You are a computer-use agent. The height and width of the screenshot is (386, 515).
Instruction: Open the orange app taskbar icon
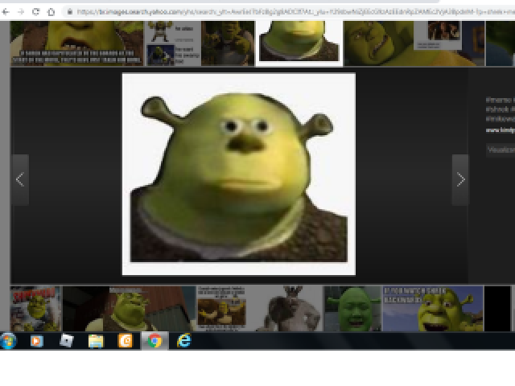[x=126, y=341]
